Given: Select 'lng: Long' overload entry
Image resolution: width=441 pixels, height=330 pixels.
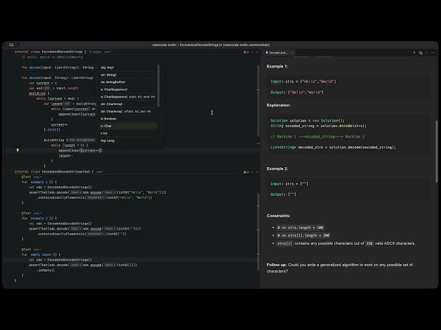Looking at the screenshot, I should (127, 140).
